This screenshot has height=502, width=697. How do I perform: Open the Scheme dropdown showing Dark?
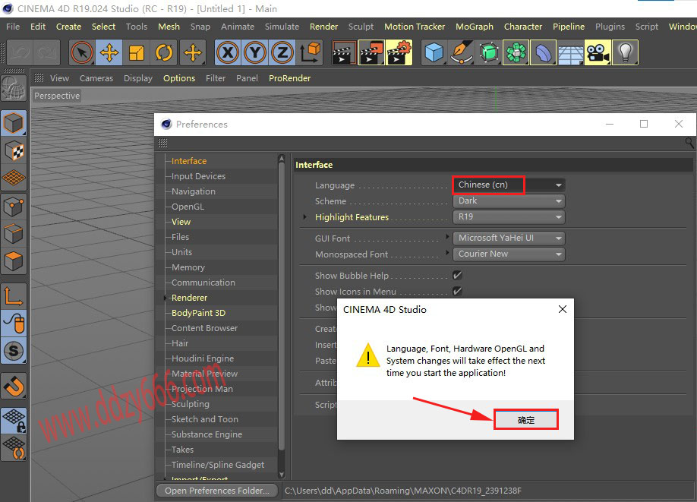pos(509,201)
